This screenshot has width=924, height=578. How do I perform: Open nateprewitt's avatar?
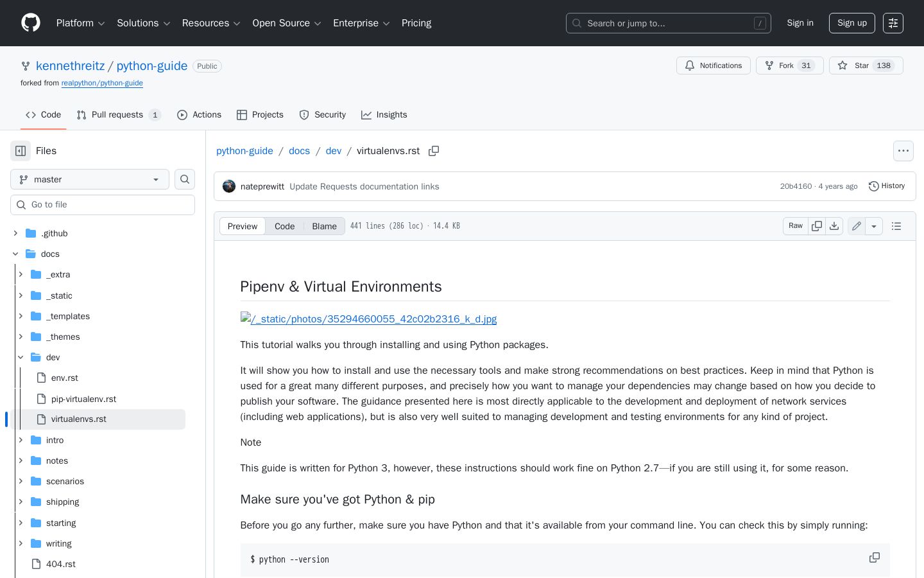coord(229,186)
